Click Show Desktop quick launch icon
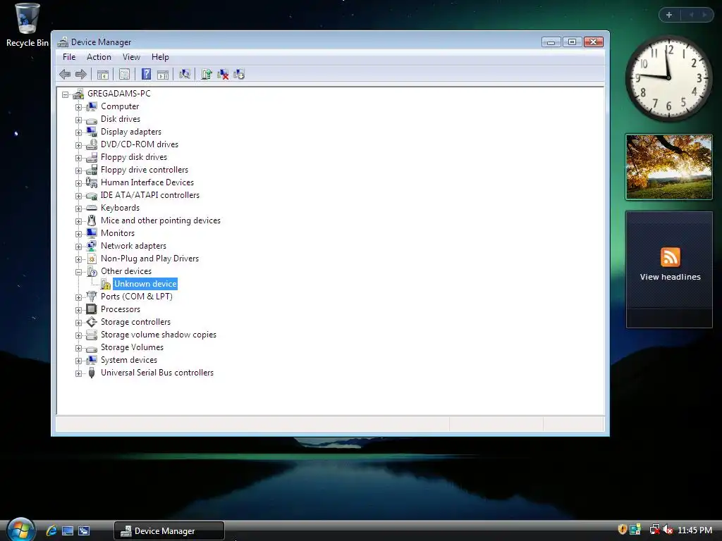This screenshot has width=722, height=541. pyautogui.click(x=68, y=530)
